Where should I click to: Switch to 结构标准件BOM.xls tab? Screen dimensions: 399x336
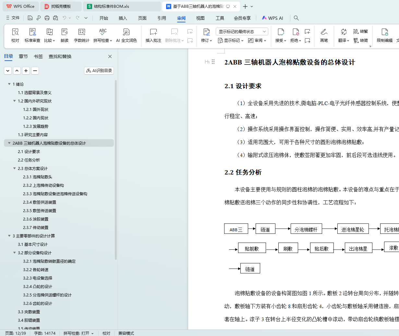tap(122, 6)
